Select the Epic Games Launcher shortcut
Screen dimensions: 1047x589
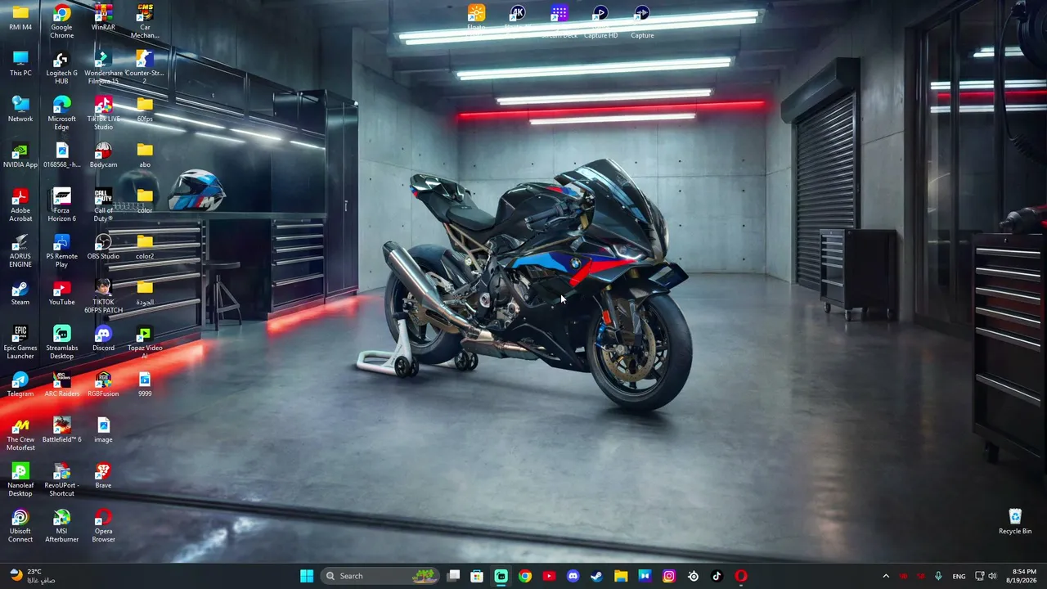tap(20, 342)
